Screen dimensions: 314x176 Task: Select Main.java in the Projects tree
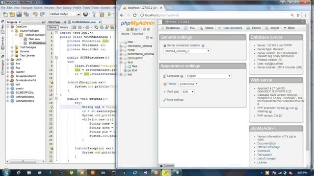(x=34, y=39)
